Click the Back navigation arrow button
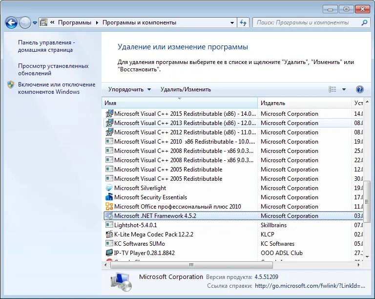Image resolution: width=375 pixels, height=299 pixels. click(11, 23)
